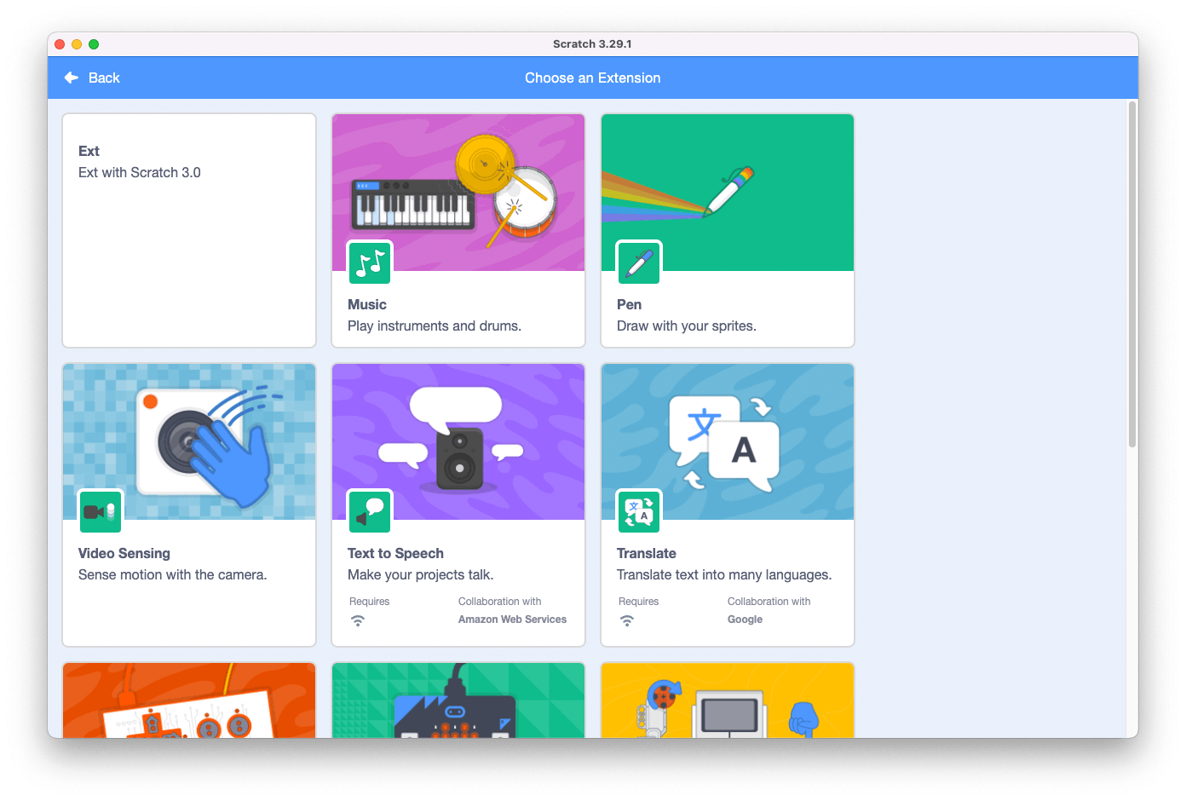
Task: Open the Translate extension artwork
Action: (728, 441)
